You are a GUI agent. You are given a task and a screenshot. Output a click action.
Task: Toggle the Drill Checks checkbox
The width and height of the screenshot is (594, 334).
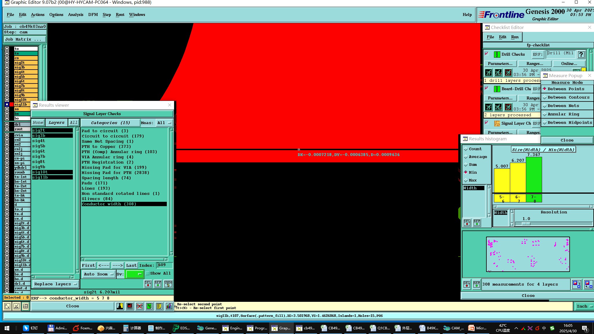[487, 54]
